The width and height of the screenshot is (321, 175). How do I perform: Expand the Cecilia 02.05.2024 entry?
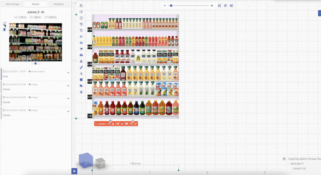[x=68, y=85]
